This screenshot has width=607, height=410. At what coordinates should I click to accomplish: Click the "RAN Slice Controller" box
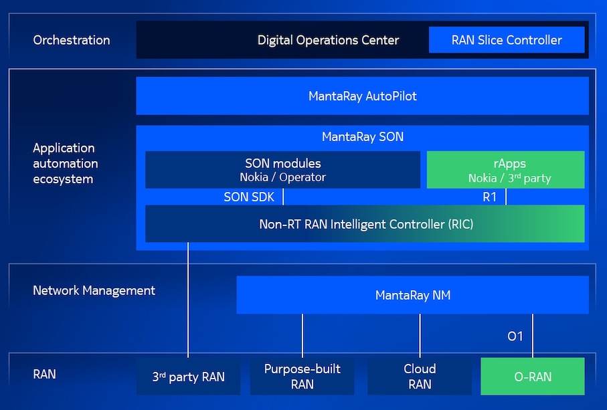(x=507, y=40)
